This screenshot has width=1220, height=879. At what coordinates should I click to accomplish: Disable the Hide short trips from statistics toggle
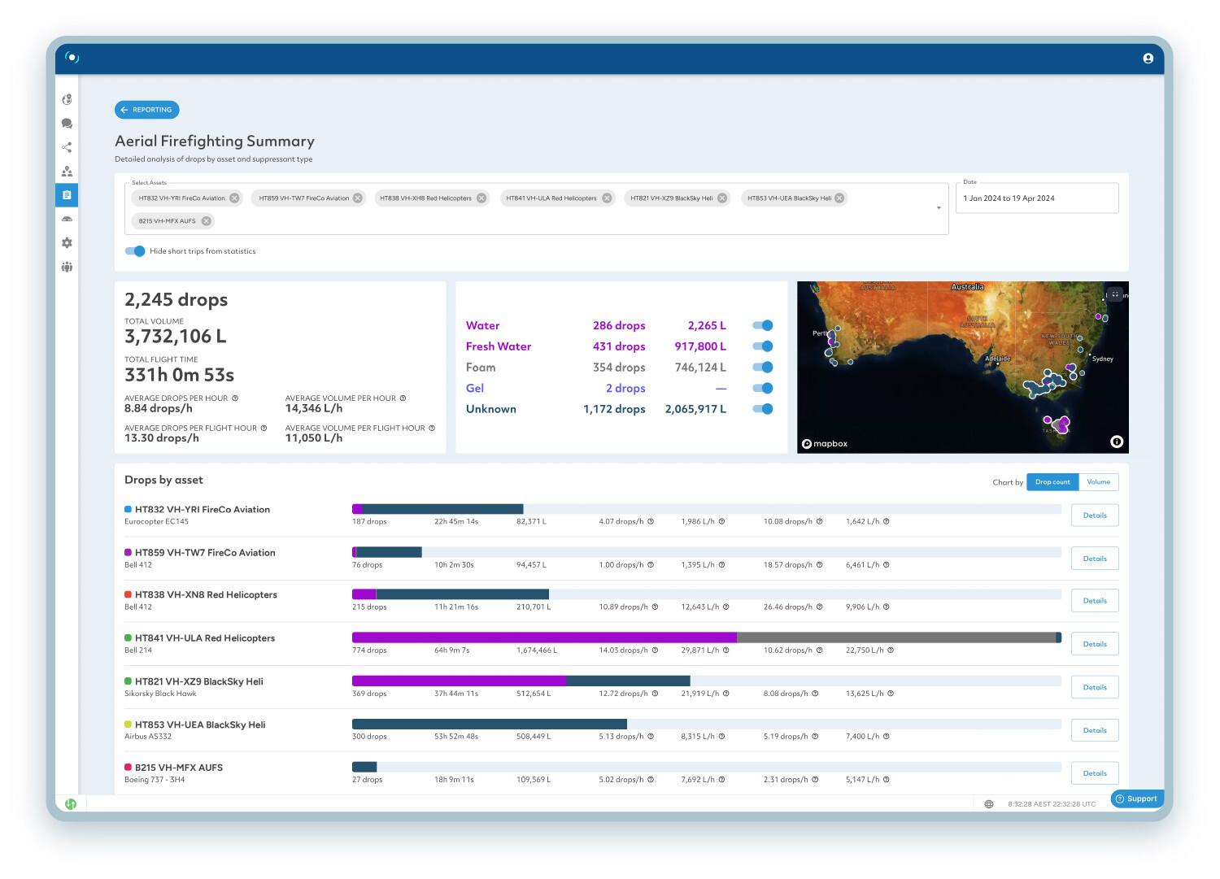point(135,251)
